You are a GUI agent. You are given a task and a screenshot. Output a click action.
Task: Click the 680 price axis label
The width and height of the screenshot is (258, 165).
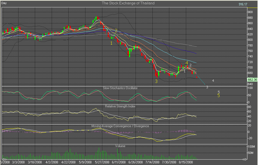(250, 73)
